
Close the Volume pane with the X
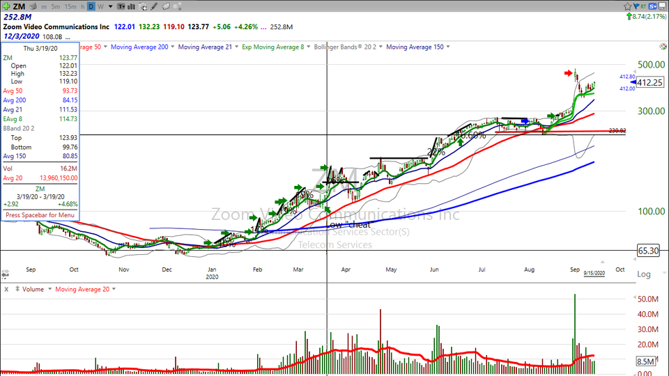point(6,289)
